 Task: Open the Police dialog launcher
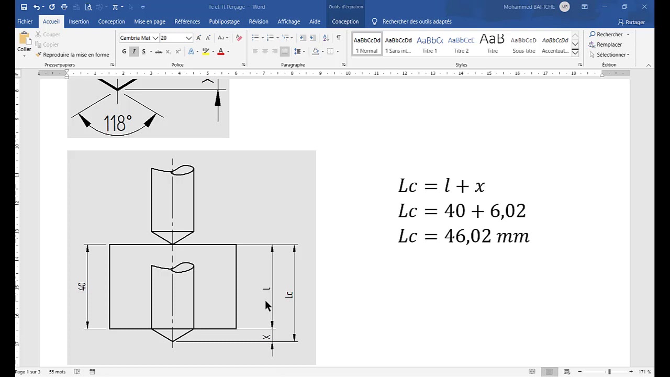point(243,65)
